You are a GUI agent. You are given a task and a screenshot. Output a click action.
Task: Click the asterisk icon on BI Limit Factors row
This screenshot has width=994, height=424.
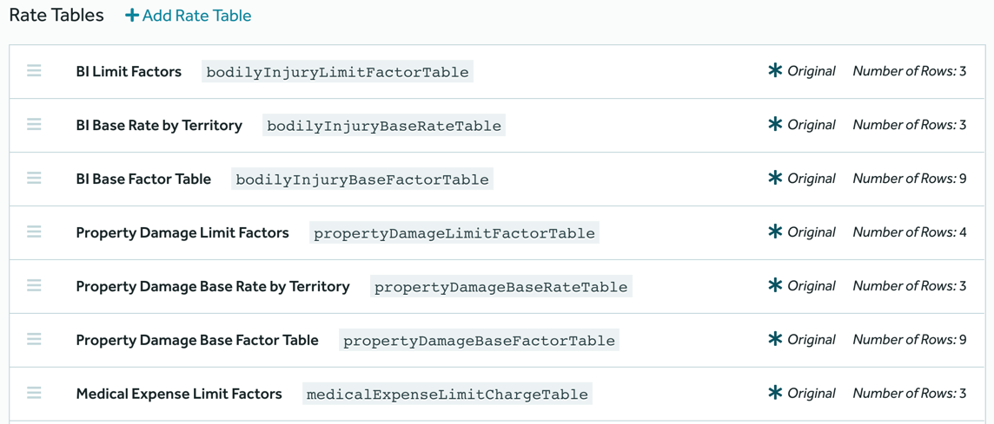pyautogui.click(x=775, y=71)
